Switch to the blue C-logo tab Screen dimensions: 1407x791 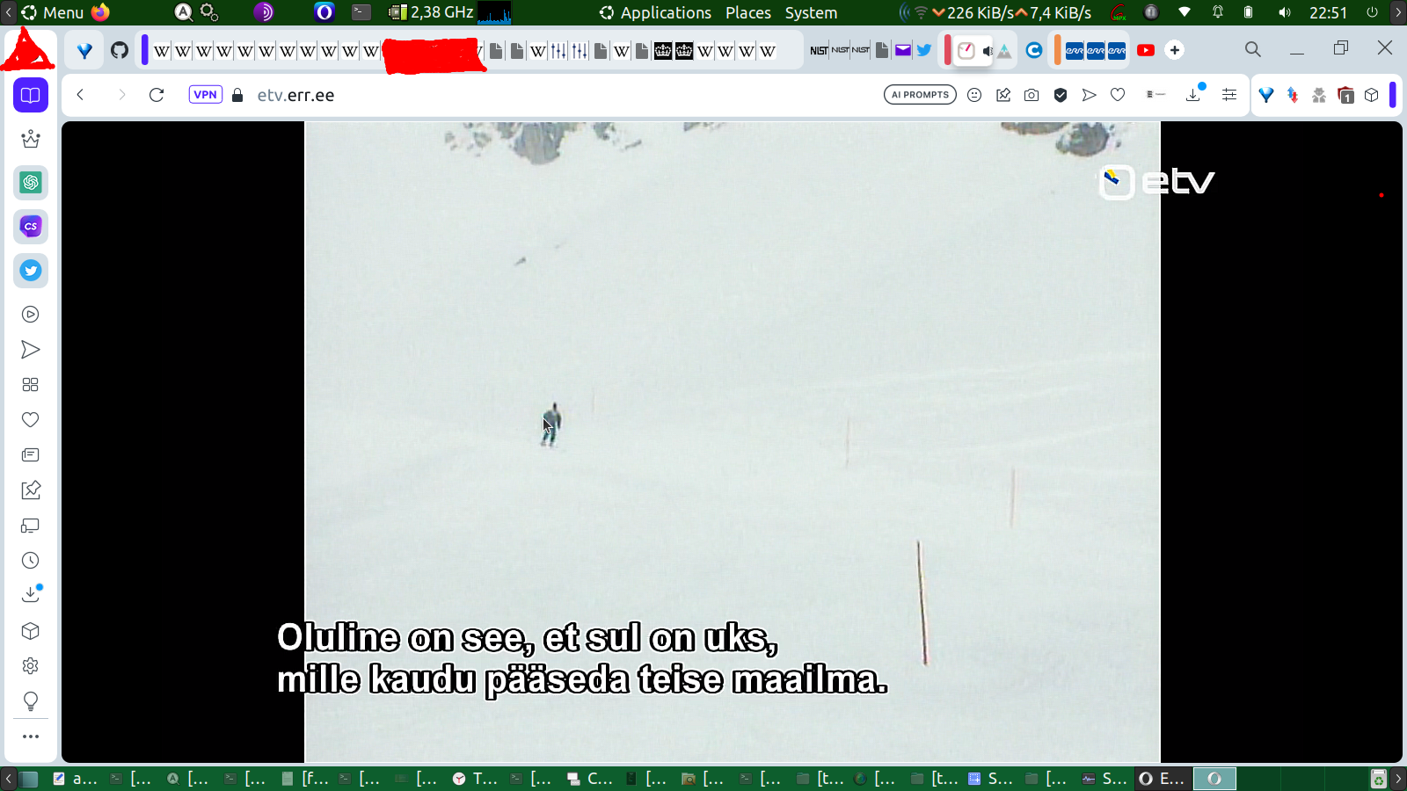tap(1034, 50)
